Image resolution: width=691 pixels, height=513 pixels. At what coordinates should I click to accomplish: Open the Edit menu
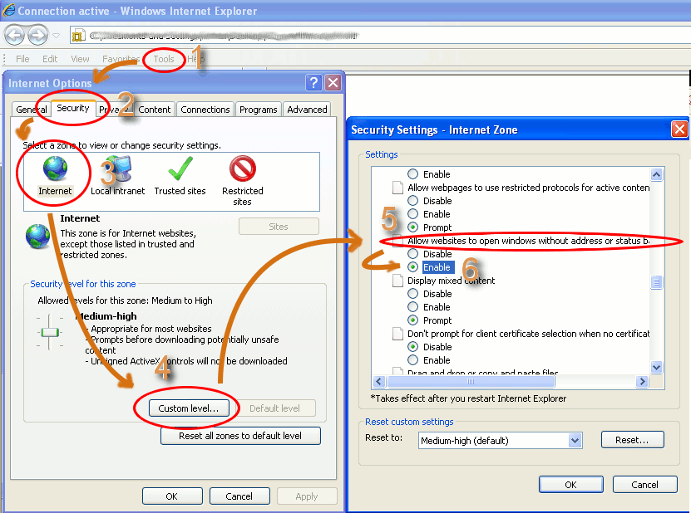pos(50,59)
